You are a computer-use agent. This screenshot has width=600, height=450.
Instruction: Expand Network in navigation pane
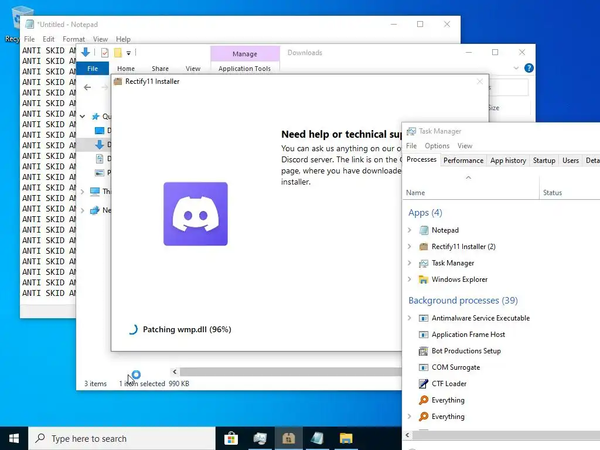pos(82,210)
